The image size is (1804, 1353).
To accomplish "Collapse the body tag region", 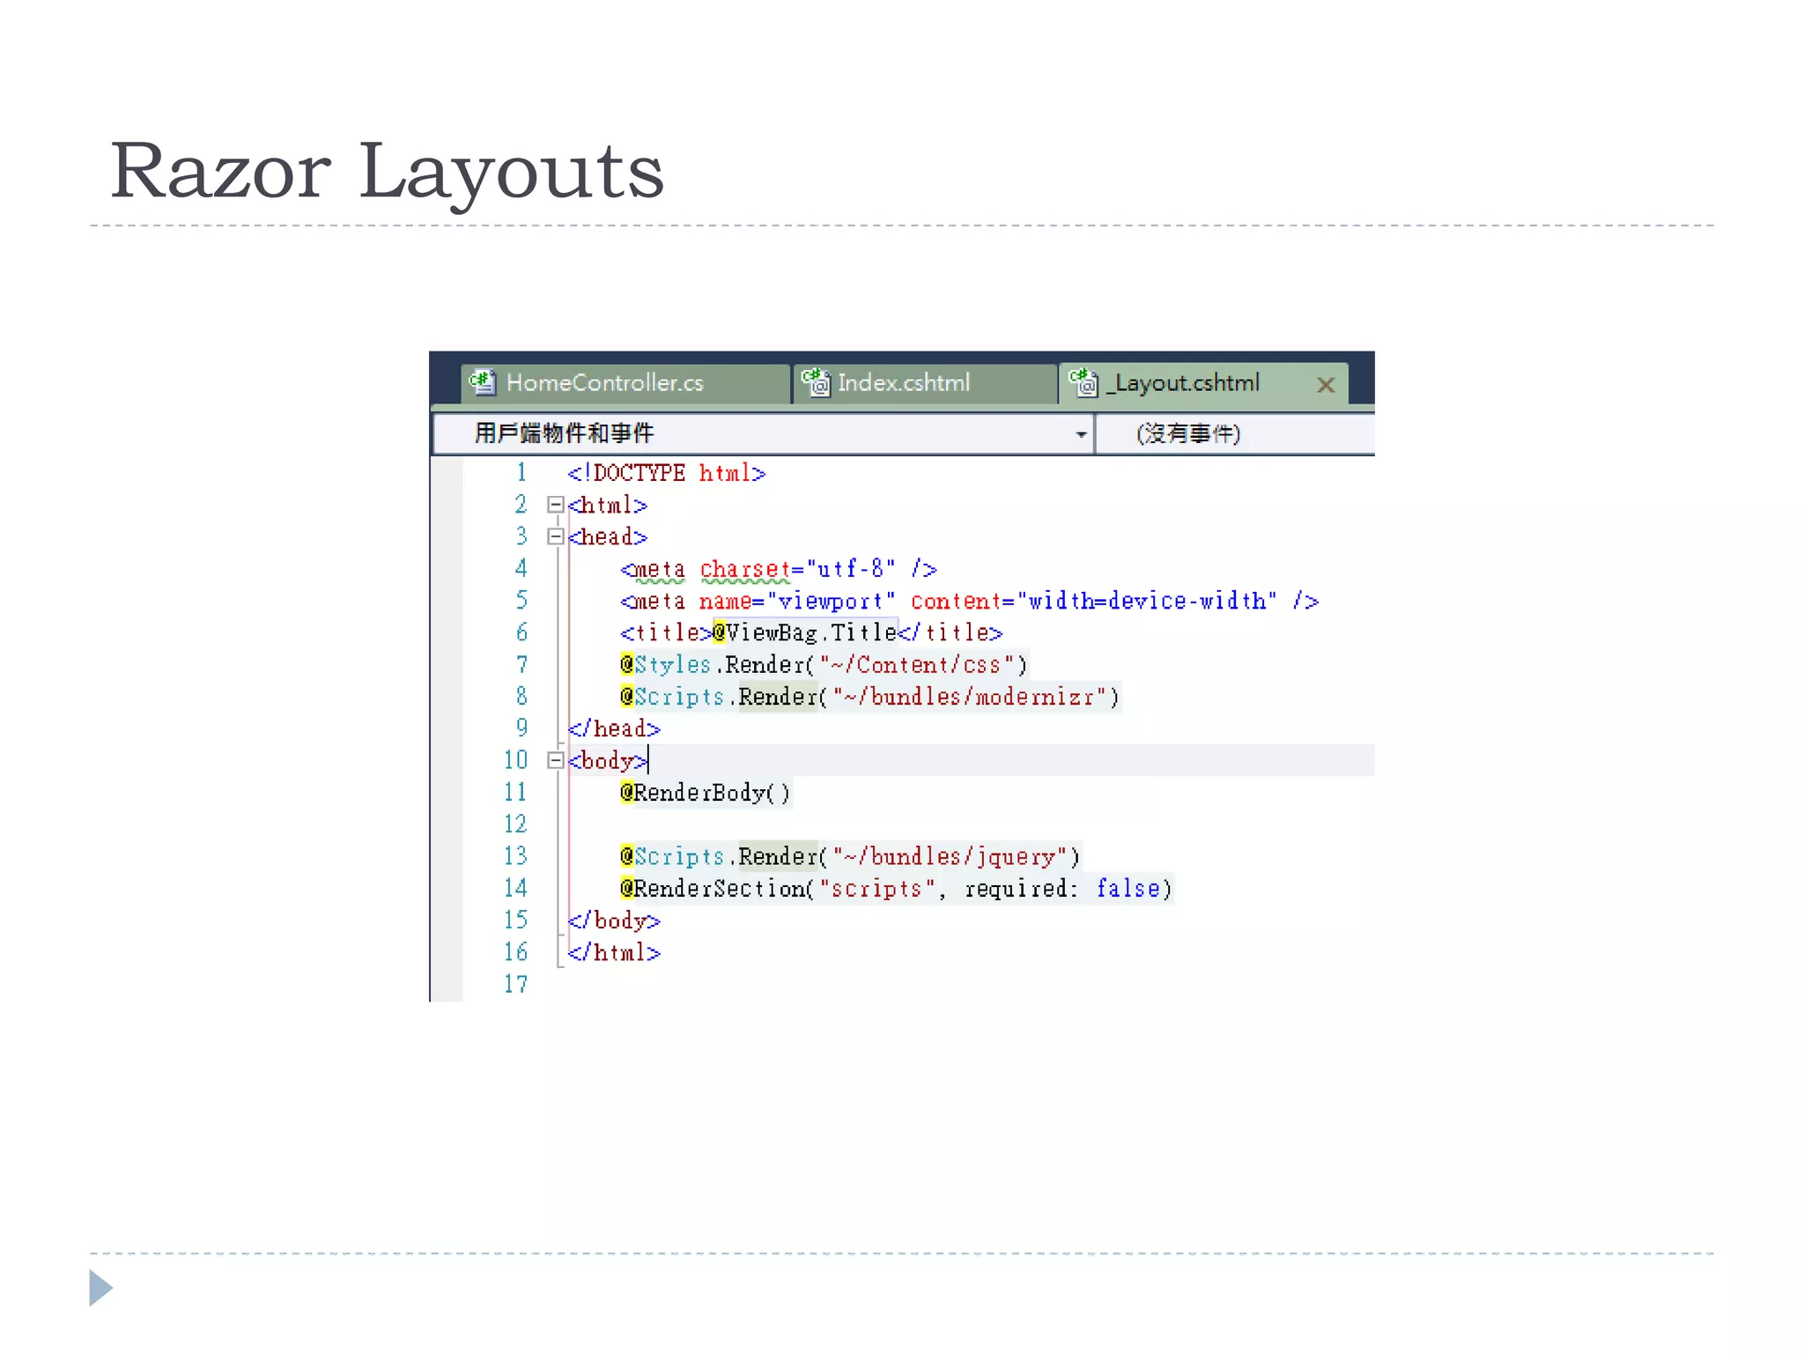I will (x=556, y=760).
